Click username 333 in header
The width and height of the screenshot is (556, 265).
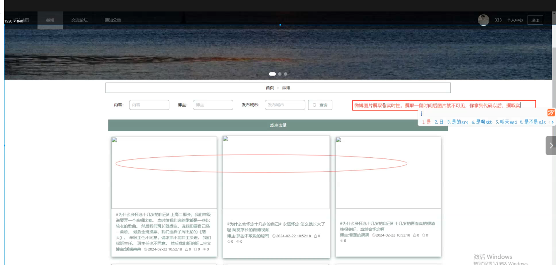pos(498,20)
